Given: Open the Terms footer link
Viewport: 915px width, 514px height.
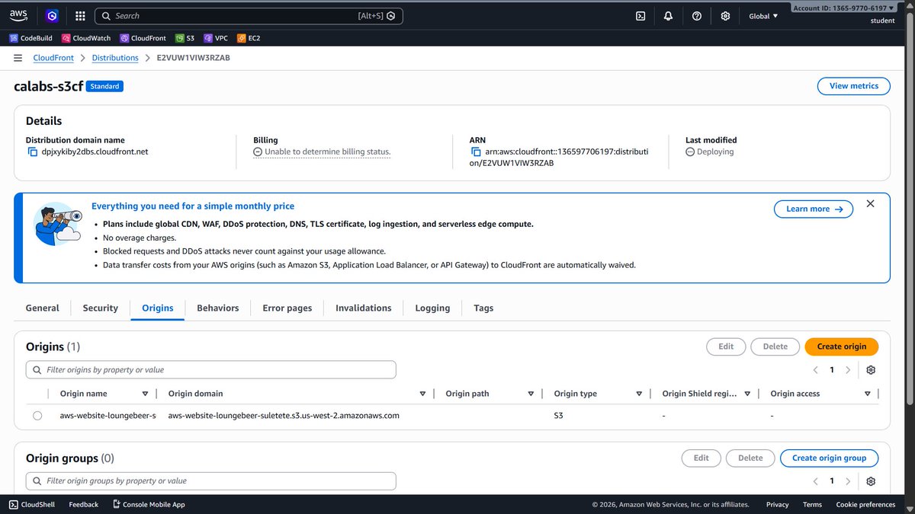Looking at the screenshot, I should 812,504.
